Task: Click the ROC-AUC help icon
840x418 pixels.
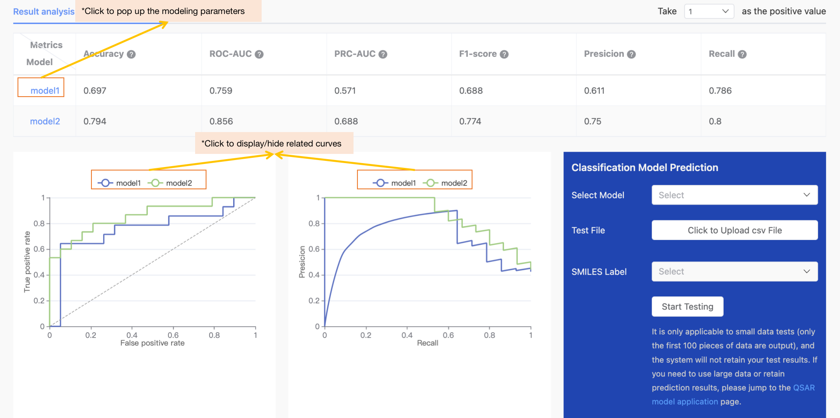Action: (258, 54)
